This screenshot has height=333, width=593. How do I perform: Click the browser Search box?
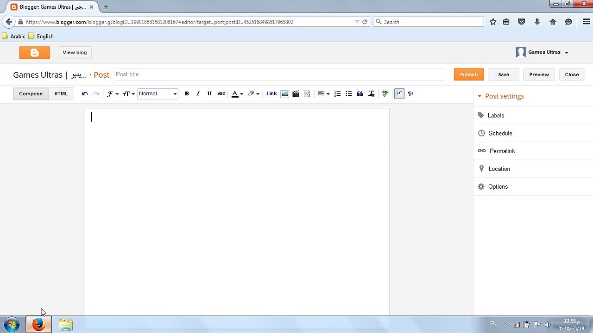[x=429, y=22]
